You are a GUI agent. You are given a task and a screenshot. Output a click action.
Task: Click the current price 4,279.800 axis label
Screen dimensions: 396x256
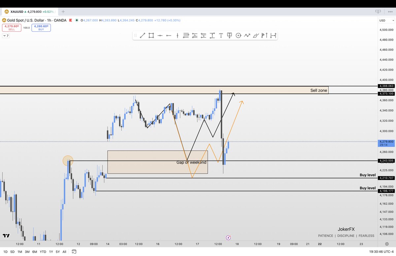point(386,143)
